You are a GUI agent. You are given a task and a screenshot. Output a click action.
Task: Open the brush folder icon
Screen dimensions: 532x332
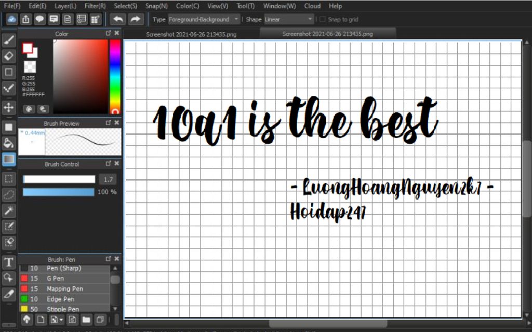[86, 320]
